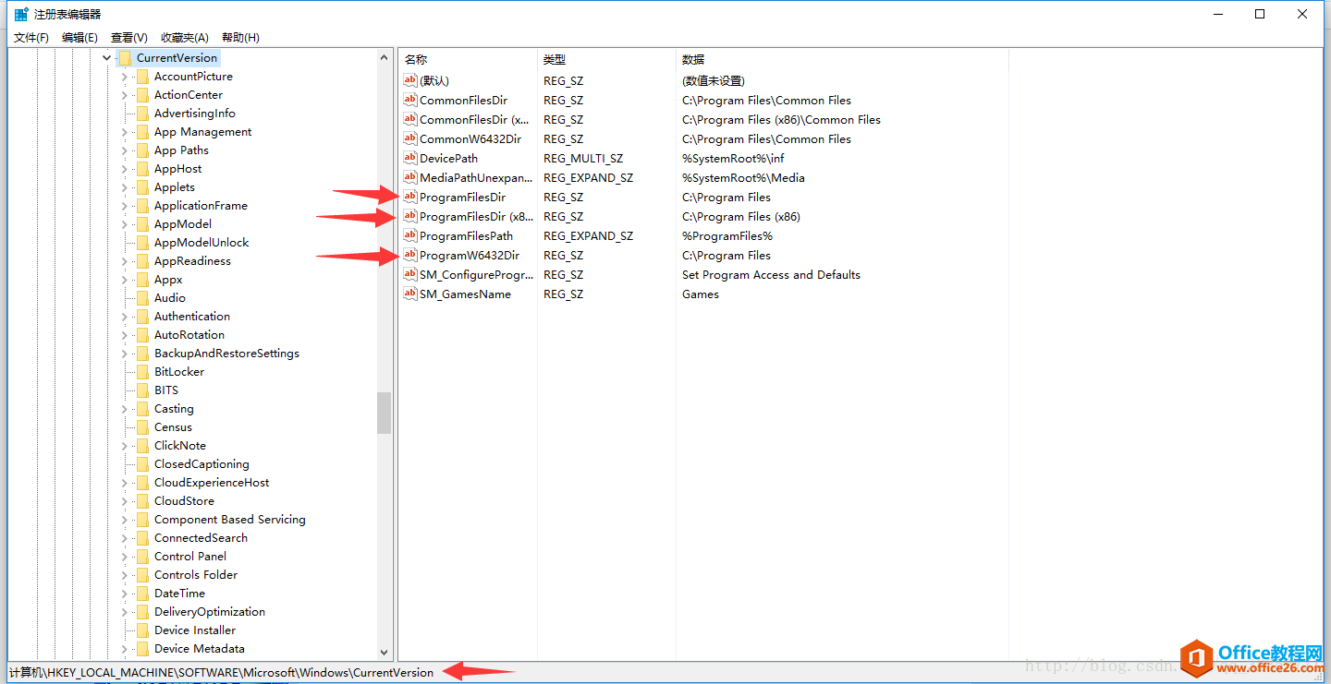The width and height of the screenshot is (1331, 684).
Task: Click the string icon beside CommonFilesDir
Action: pyautogui.click(x=410, y=100)
